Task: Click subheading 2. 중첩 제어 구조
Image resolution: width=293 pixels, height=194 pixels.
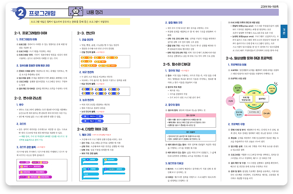Action: (174, 23)
